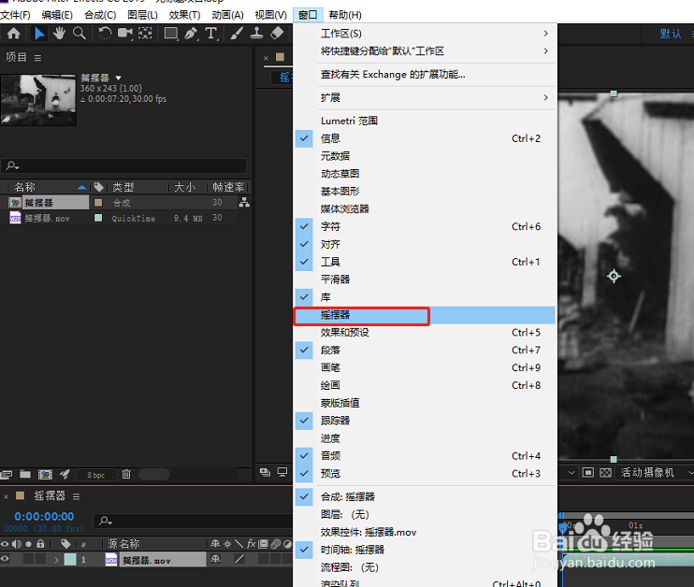This screenshot has width=694, height=587.
Task: Click the 默认 workspace label
Action: click(x=671, y=34)
